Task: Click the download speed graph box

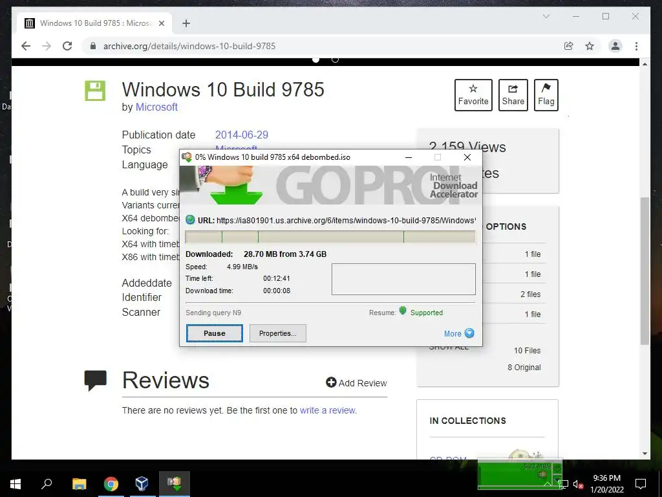Action: 403,279
